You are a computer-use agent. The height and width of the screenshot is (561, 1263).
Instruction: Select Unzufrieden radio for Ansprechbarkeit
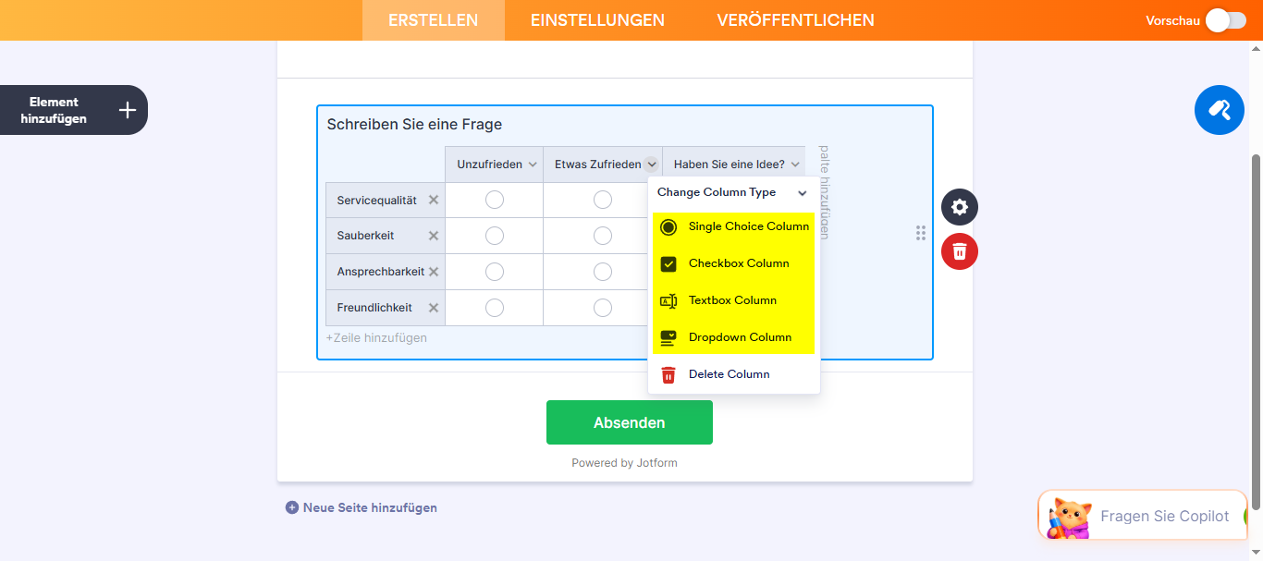pyautogui.click(x=495, y=272)
